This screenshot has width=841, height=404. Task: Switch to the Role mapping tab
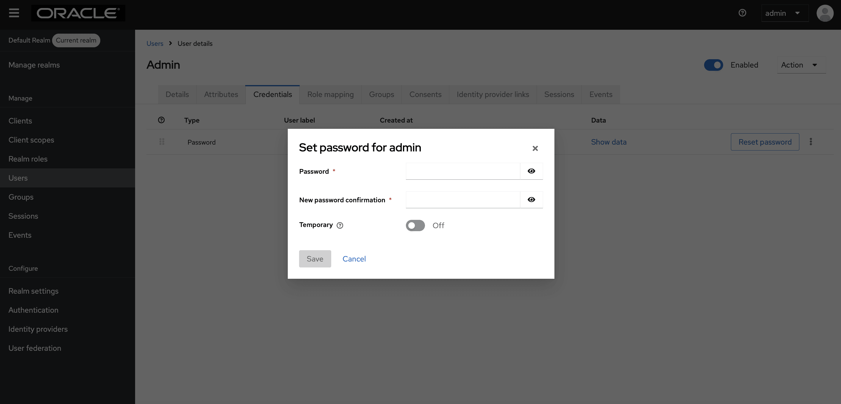tap(330, 94)
